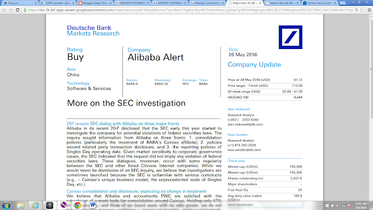The height and width of the screenshot is (210, 373).
Task: Click the "China" region text
Action: click(x=73, y=75)
